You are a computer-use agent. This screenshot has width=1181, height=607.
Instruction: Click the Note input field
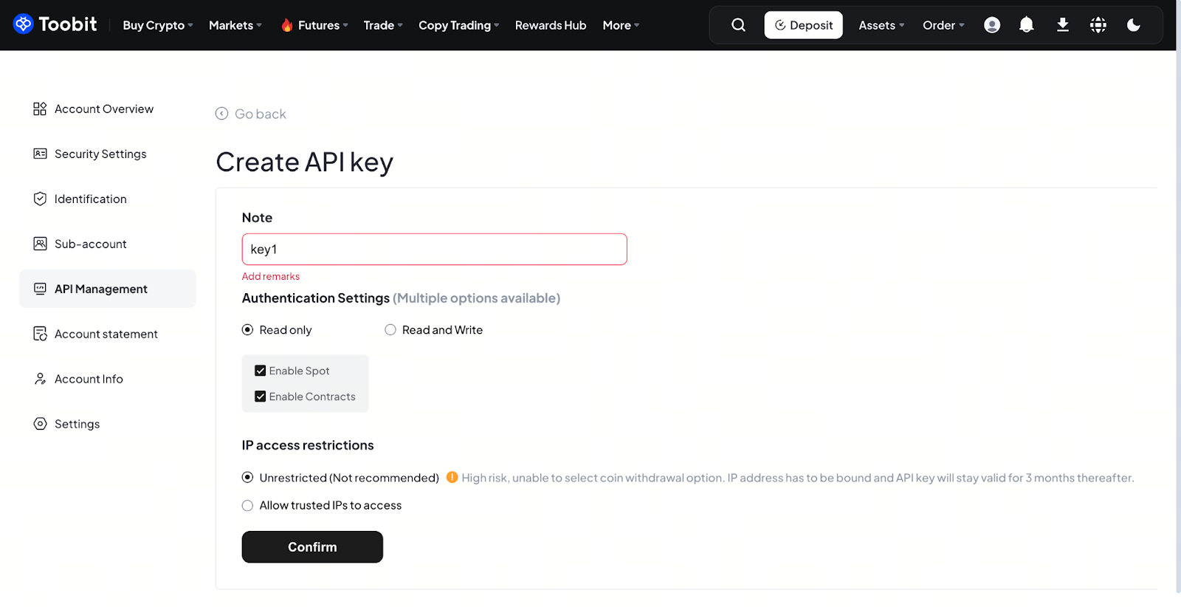434,250
